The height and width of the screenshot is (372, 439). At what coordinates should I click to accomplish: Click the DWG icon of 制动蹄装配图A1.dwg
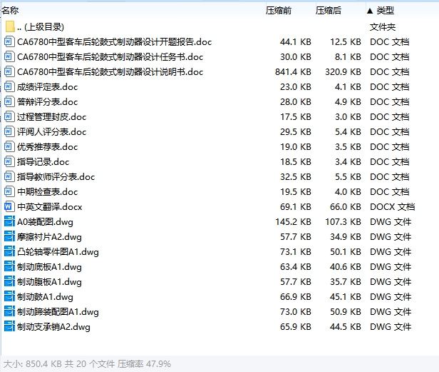(9, 312)
